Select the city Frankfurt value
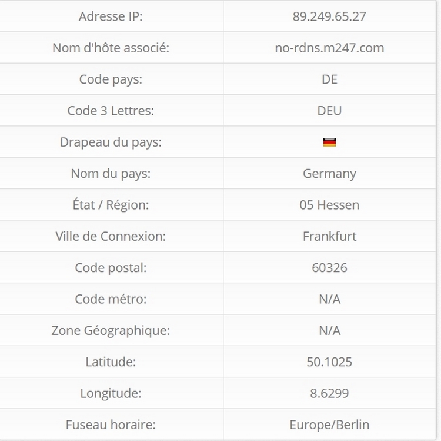This screenshot has width=441, height=441. click(x=329, y=236)
